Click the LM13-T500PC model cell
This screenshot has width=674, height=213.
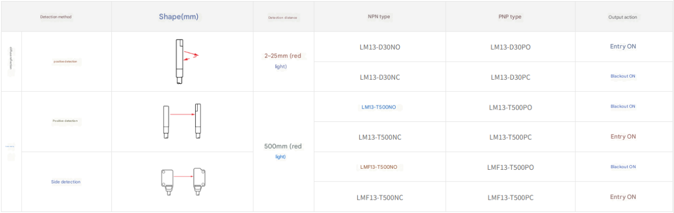pyautogui.click(x=511, y=137)
